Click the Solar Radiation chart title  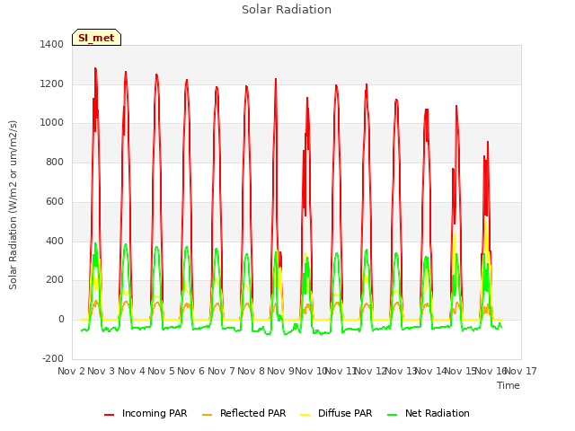point(287,10)
